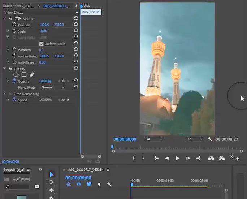This screenshot has width=247, height=199.
Task: Uncheck the Uniform Scale checkbox
Action: point(41,44)
